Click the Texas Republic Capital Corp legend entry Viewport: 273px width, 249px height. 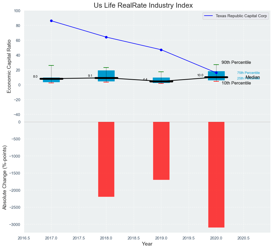tap(241, 16)
